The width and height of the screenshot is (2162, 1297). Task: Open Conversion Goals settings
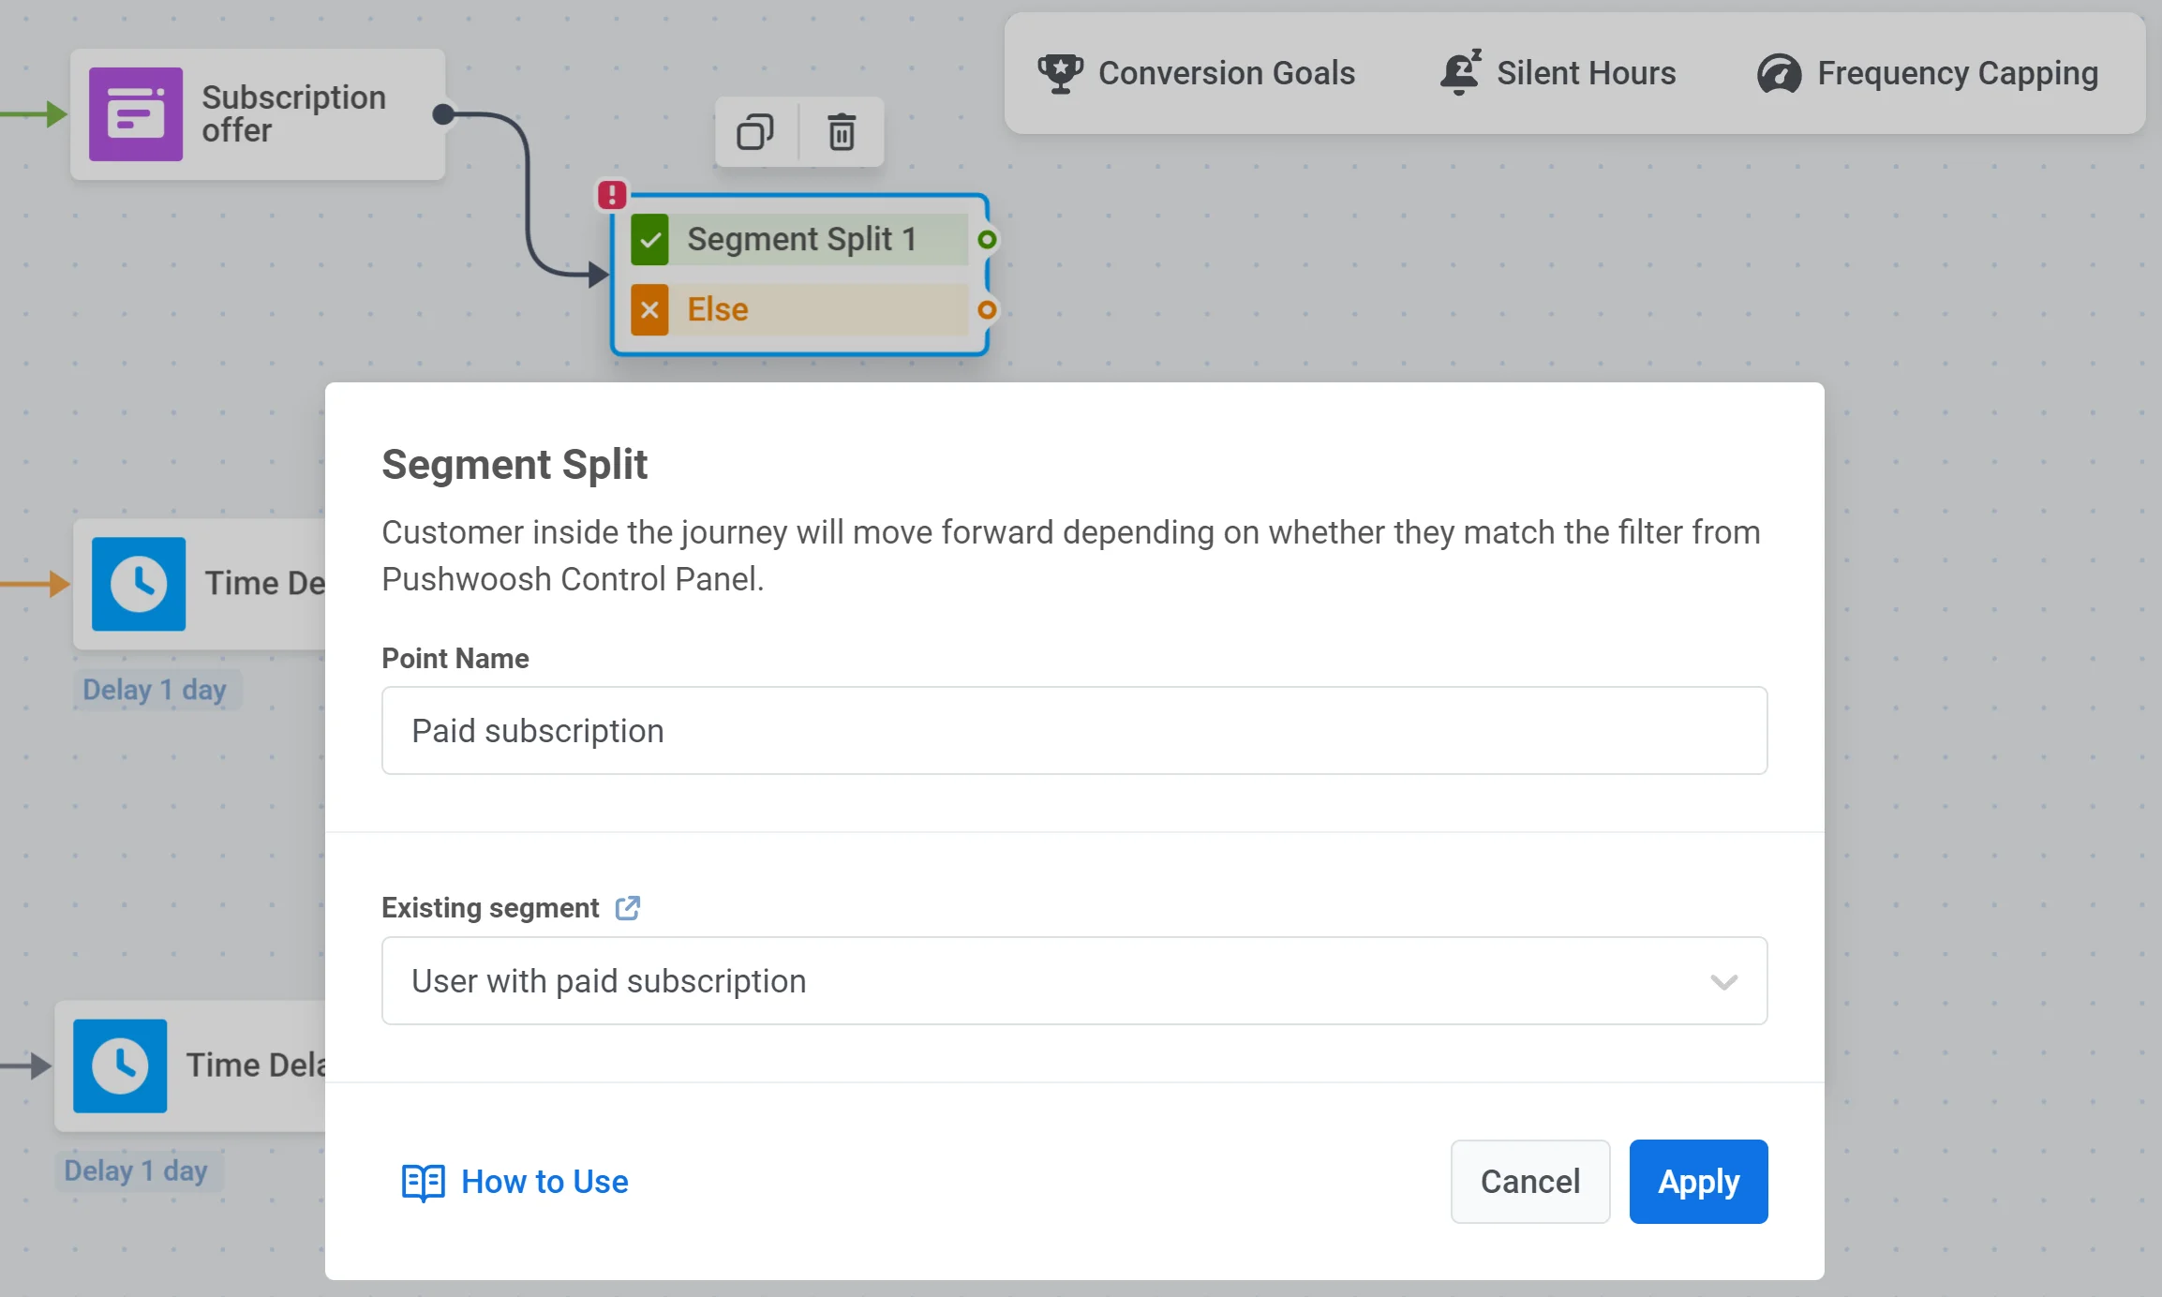click(1197, 73)
